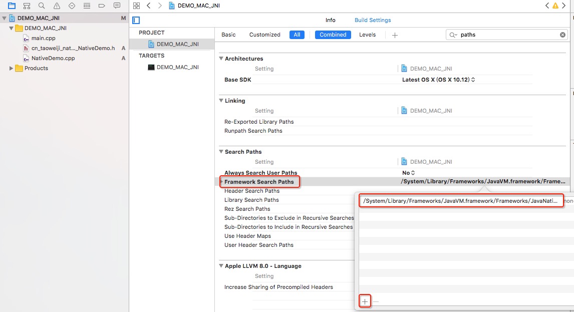Switch to Combined view toggle
Viewport: 574px width, 312px height.
(x=333, y=35)
